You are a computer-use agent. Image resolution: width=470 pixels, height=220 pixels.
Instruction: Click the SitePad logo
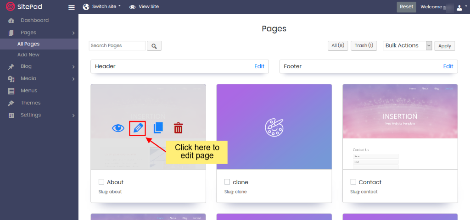coord(24,7)
